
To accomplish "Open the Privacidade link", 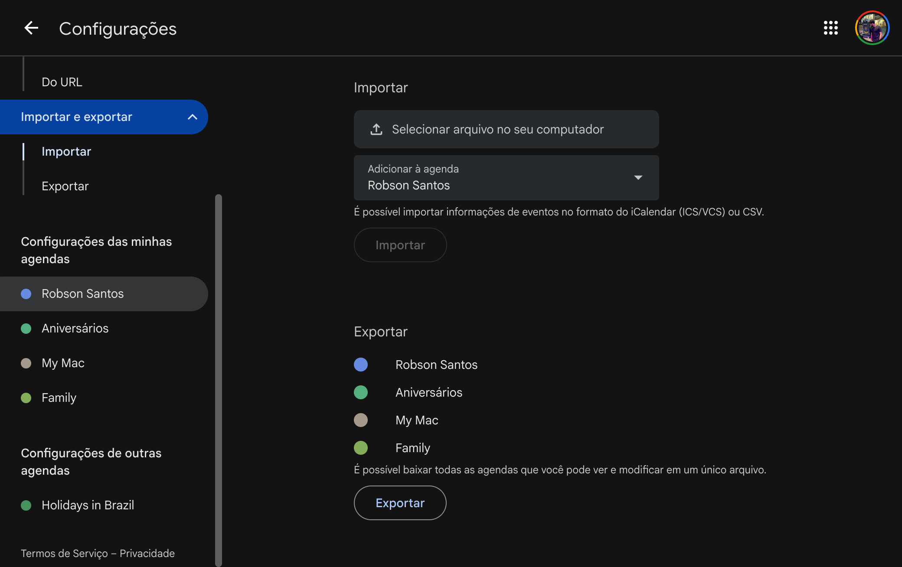I will pyautogui.click(x=147, y=554).
